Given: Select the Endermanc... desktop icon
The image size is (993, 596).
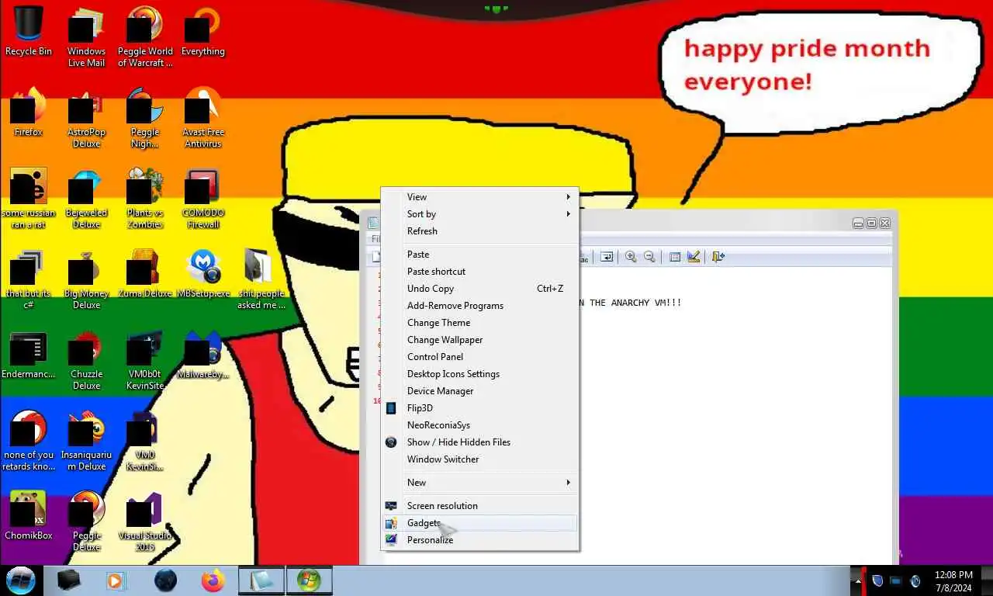Looking at the screenshot, I should pyautogui.click(x=29, y=354).
